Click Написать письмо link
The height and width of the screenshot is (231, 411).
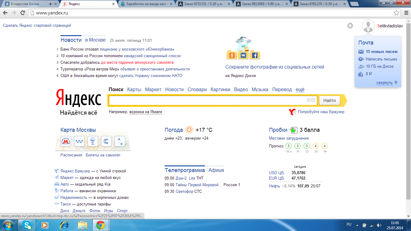tap(382, 59)
